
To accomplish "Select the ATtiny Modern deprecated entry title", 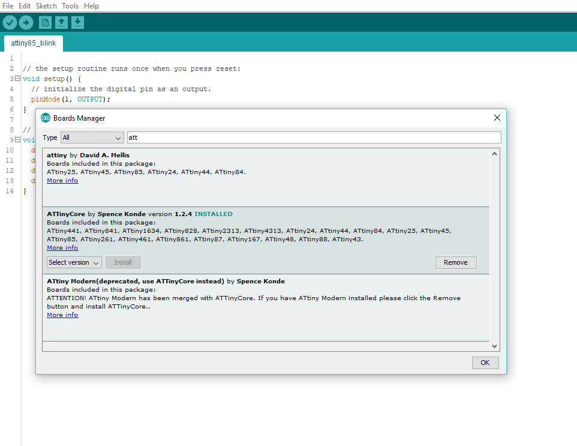I will coord(166,282).
